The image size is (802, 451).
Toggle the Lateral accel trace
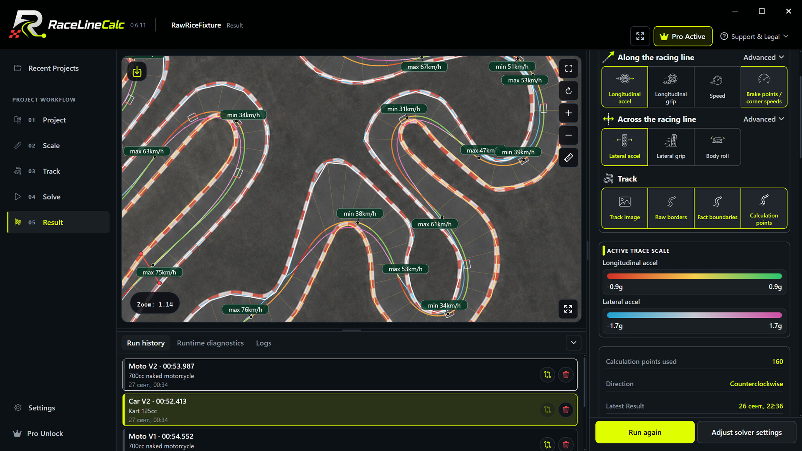(624, 147)
